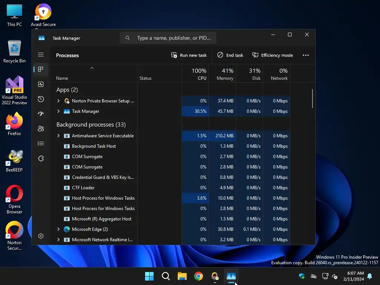The width and height of the screenshot is (380, 285).
Task: Sort by the Status column header
Action: coord(160,74)
